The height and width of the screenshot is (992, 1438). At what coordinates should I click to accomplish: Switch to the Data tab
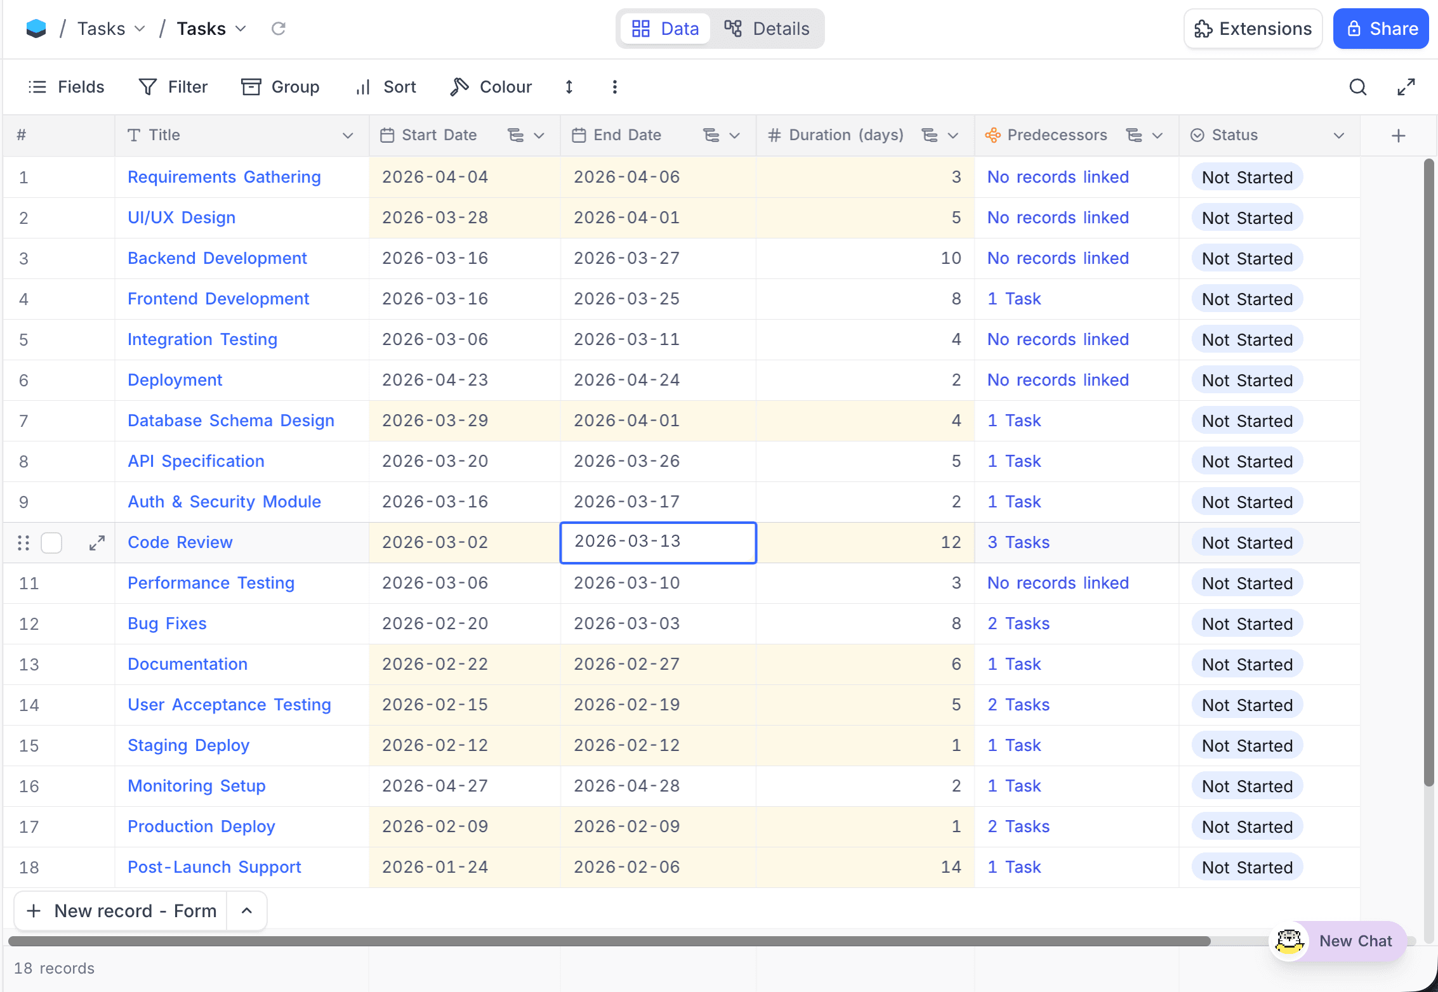tap(665, 29)
